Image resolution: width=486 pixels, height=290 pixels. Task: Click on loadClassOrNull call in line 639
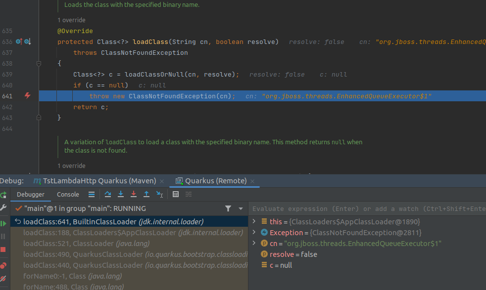154,75
